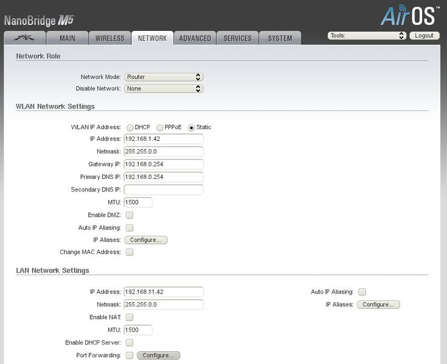Open the MAIN tab
The height and width of the screenshot is (364, 447).
point(67,38)
